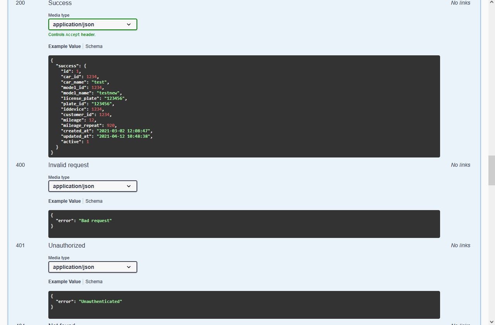The height and width of the screenshot is (325, 495).
Task: Click the "Bad request" value in 400 example
Action: point(95,221)
